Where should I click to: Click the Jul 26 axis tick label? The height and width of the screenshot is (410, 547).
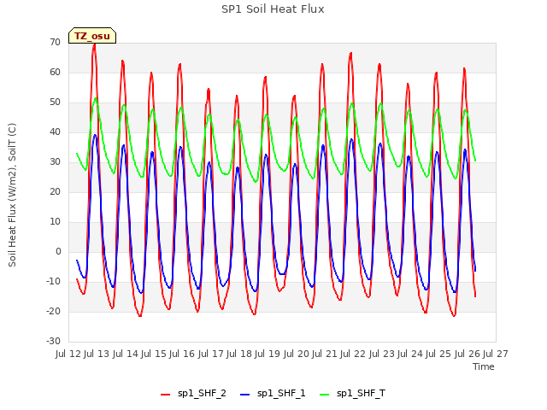[468, 354]
